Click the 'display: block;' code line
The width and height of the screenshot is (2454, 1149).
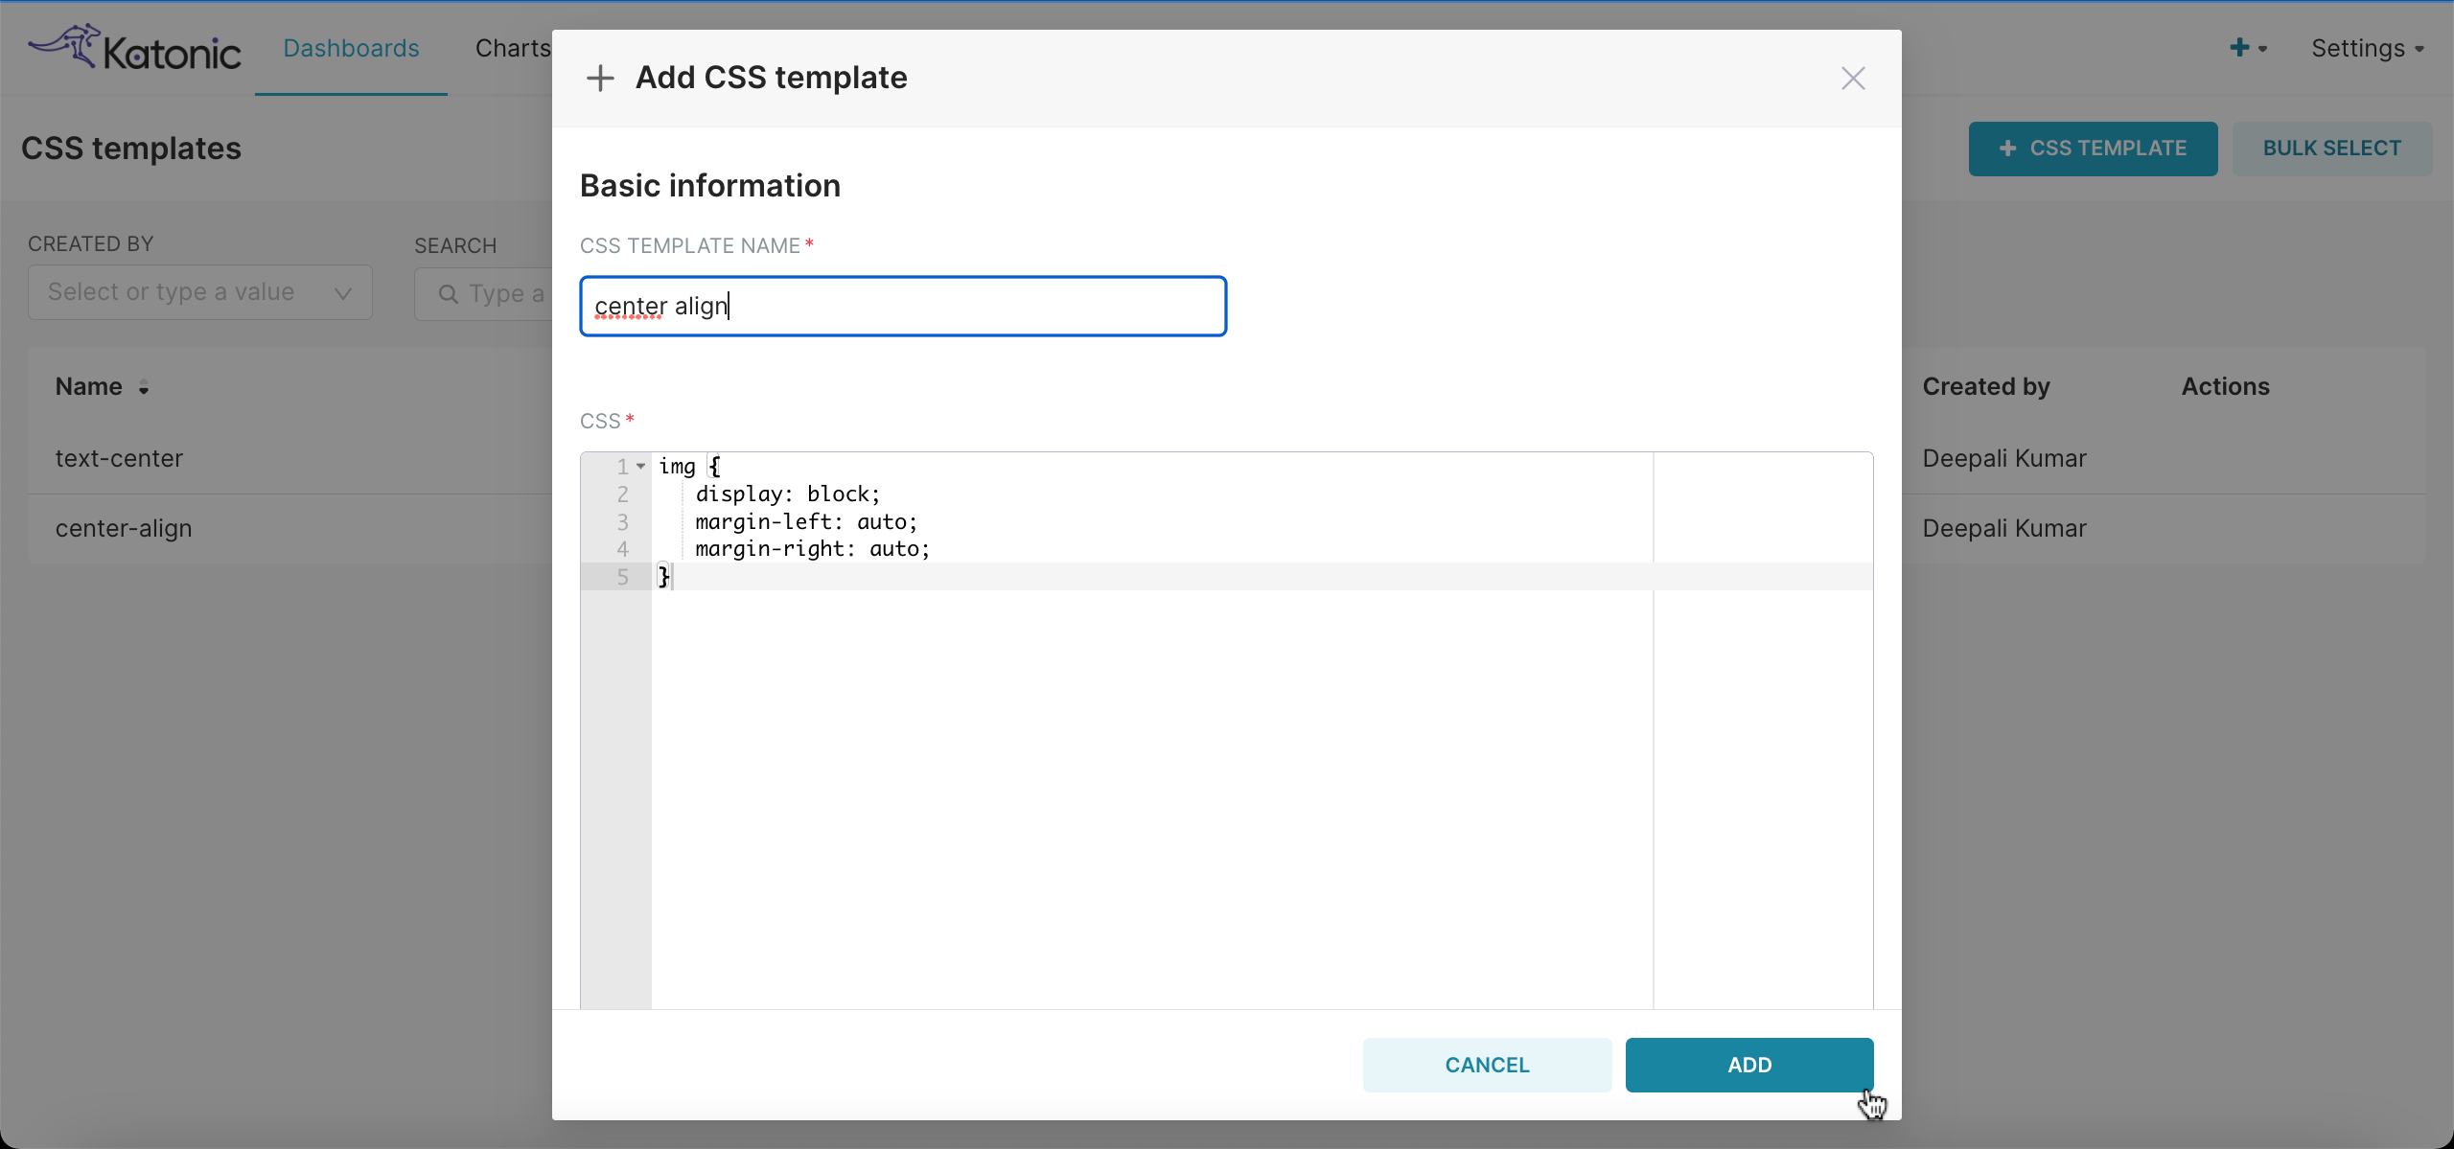tap(787, 494)
